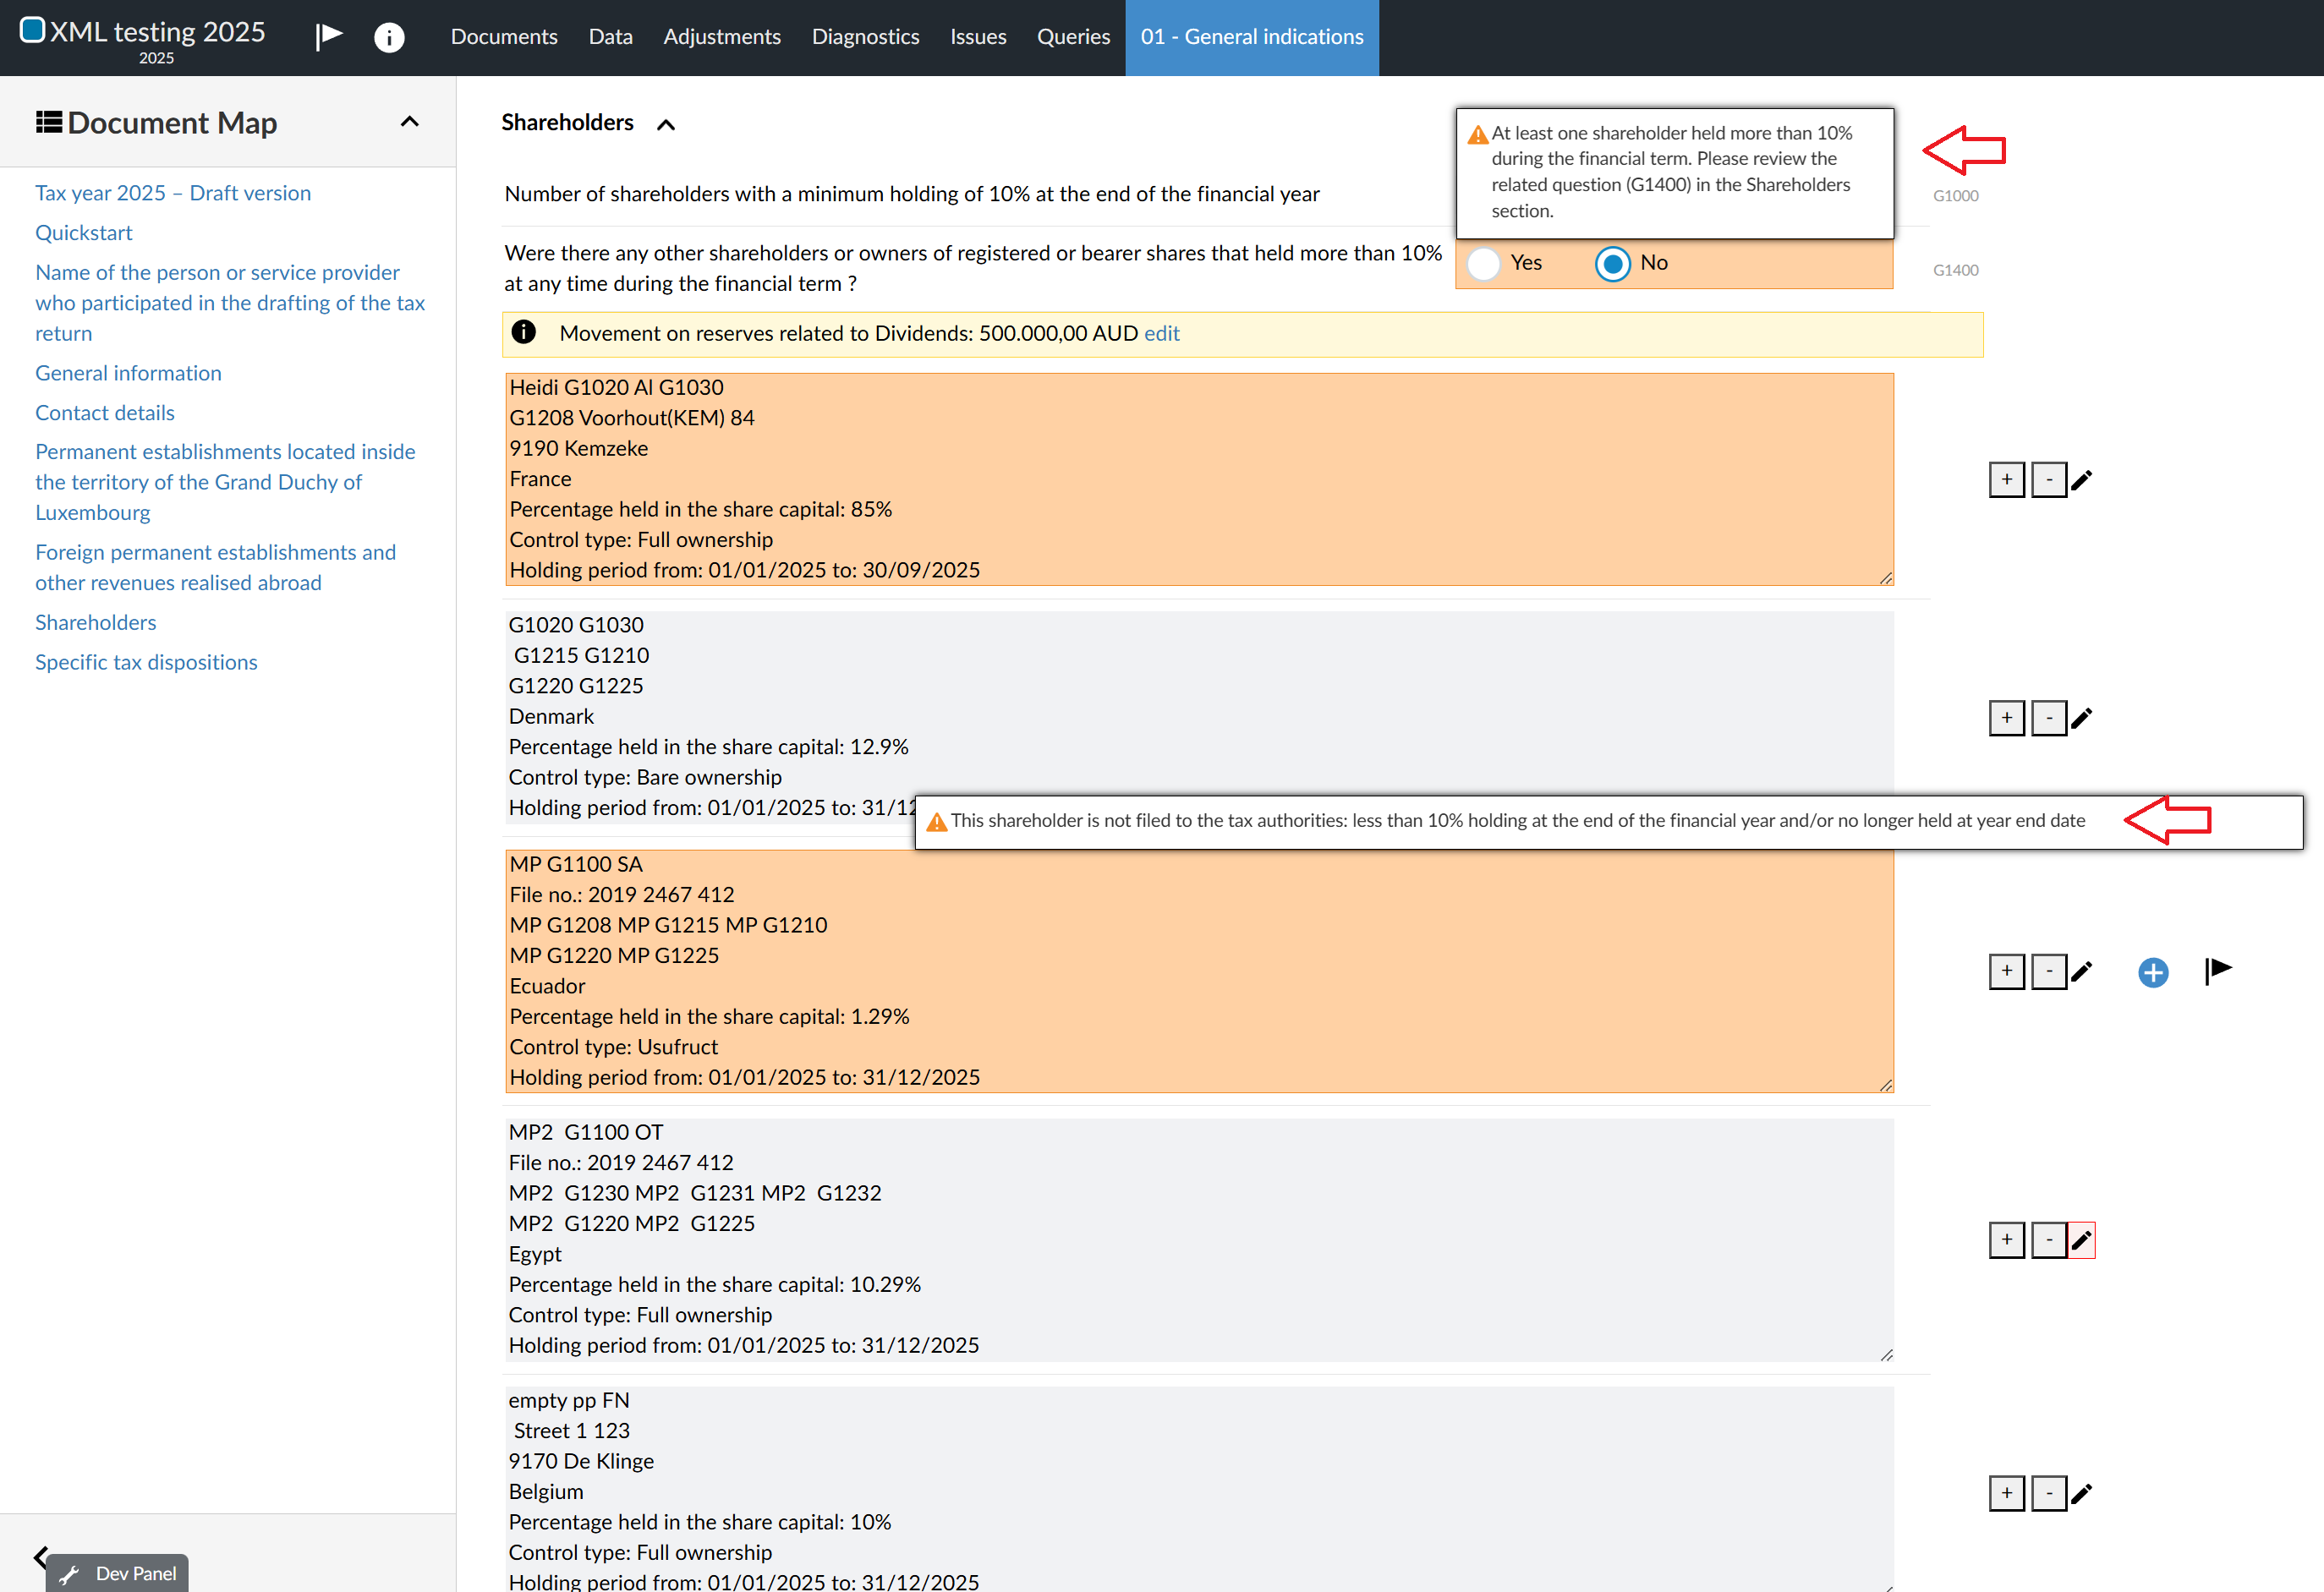Click the flag icon in the top header

tap(328, 36)
